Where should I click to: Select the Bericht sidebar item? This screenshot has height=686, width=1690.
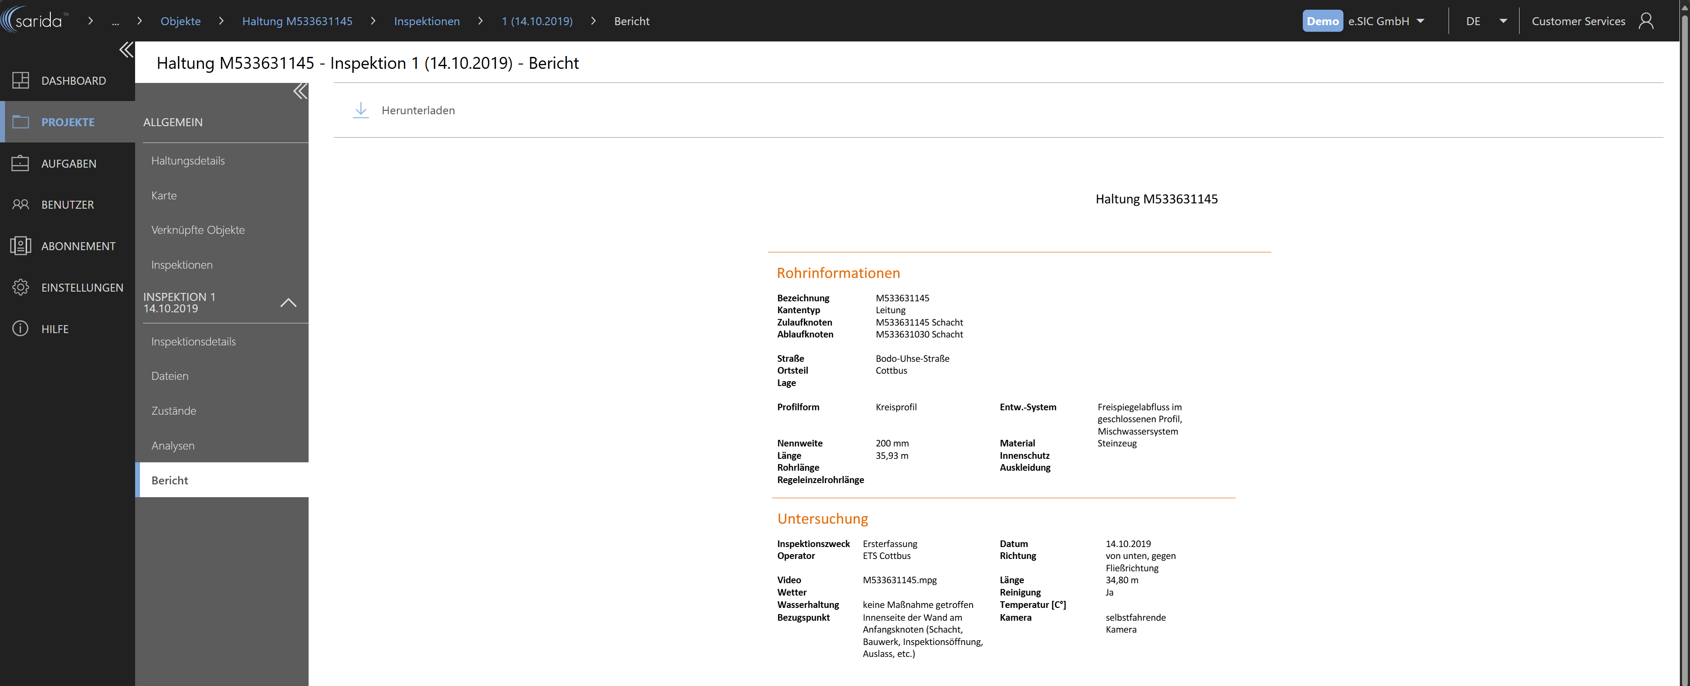coord(222,480)
